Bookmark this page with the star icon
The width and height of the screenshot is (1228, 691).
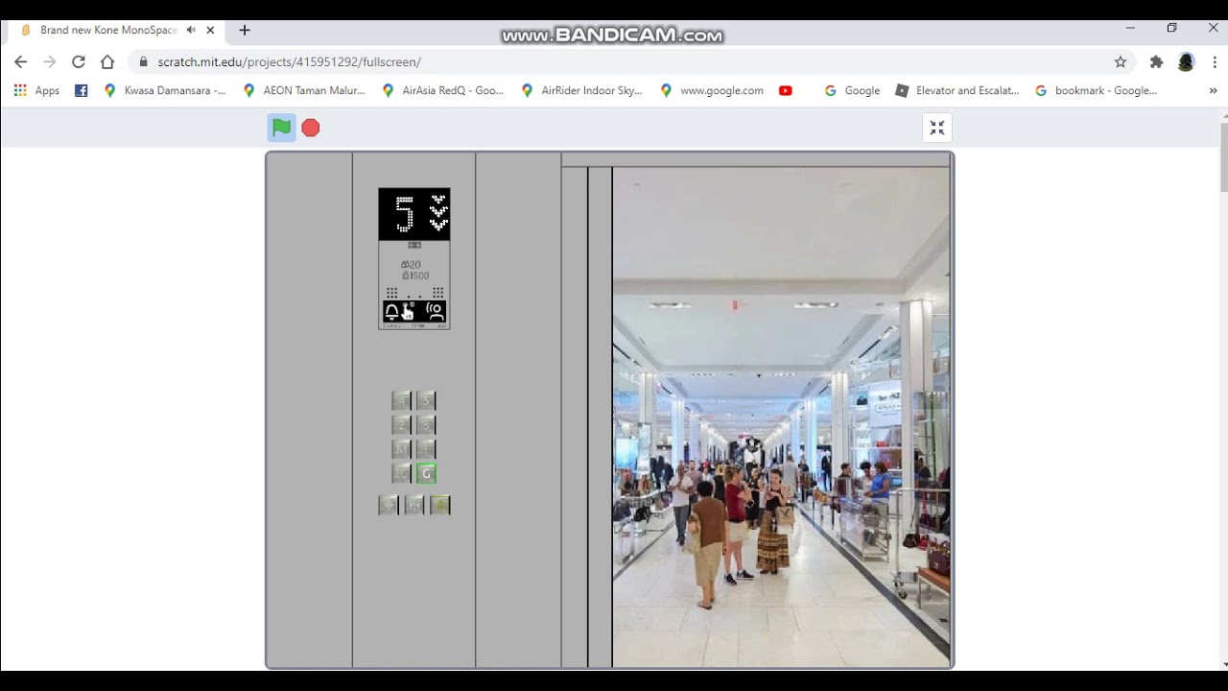[x=1121, y=61]
